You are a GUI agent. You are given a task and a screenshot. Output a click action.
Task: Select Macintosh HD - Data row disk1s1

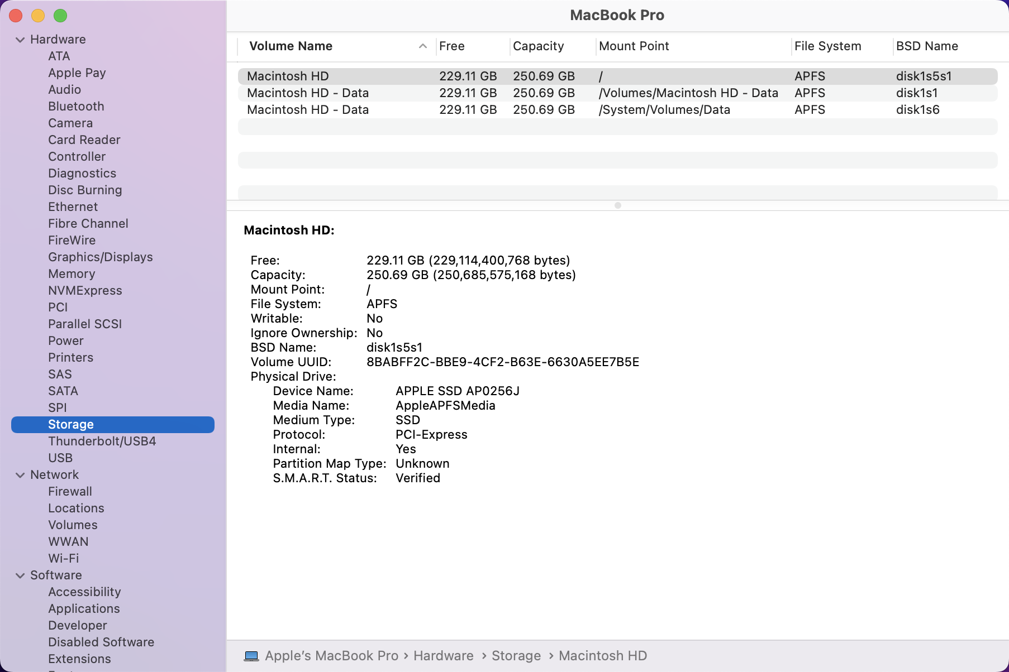(x=617, y=93)
